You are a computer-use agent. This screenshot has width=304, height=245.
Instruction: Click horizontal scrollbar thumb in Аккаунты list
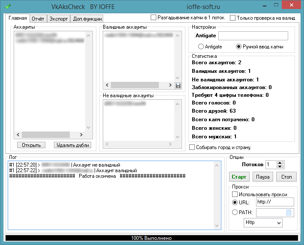pyautogui.click(x=46, y=134)
